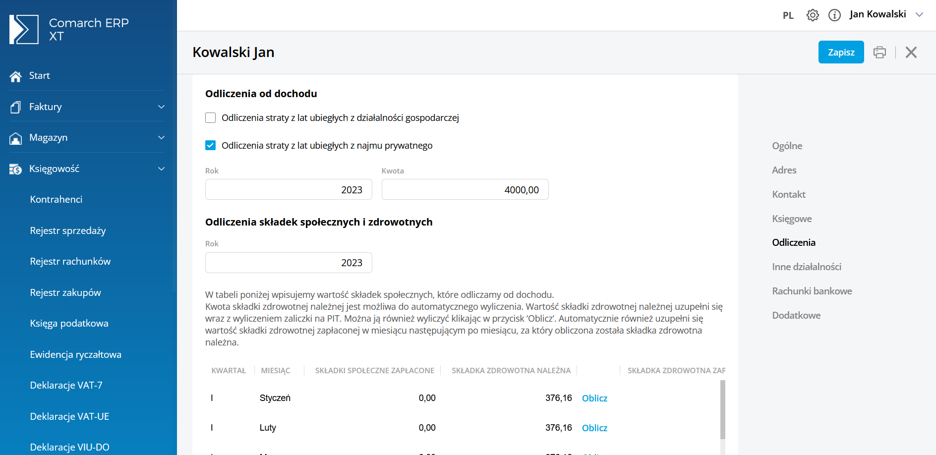The image size is (936, 455).
Task: Click the Start home icon in sidebar
Action: tap(15, 76)
